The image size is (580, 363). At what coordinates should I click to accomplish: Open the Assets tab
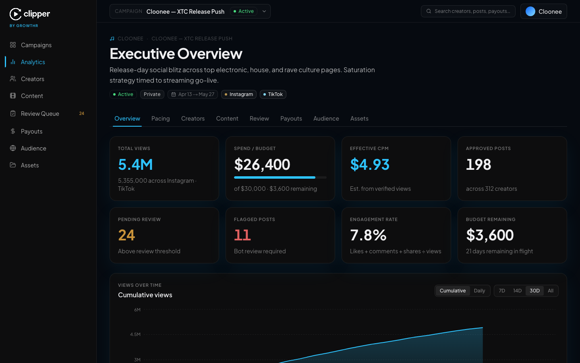359,119
